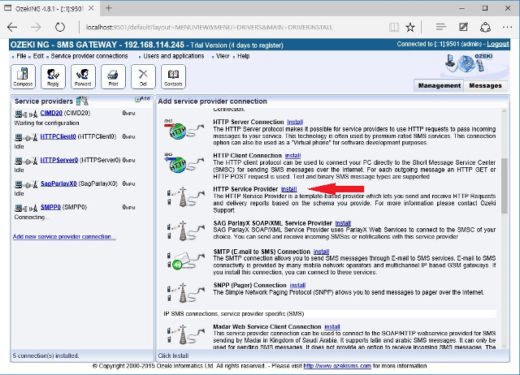Click the scrollbar down arrow
Screen dimensions: 520x375
[504, 346]
